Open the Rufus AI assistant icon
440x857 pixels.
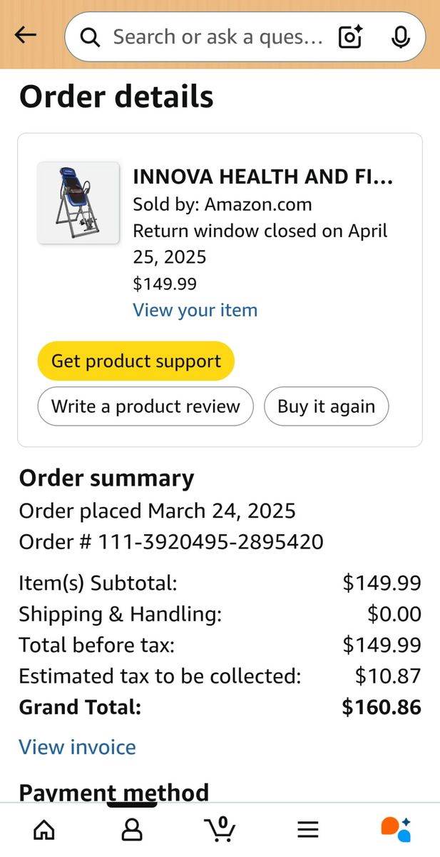tap(396, 829)
